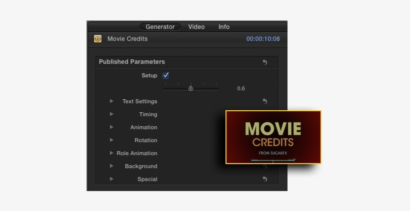The height and width of the screenshot is (211, 410).
Task: Expand the Role Animation group
Action: pyautogui.click(x=111, y=153)
